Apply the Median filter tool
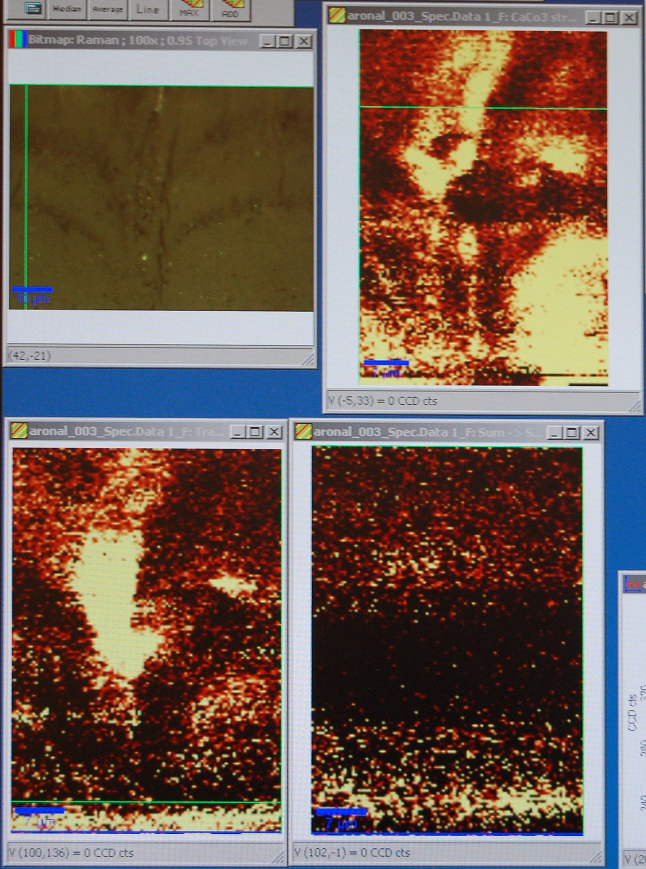Screen dimensions: 646x869 tap(67, 9)
